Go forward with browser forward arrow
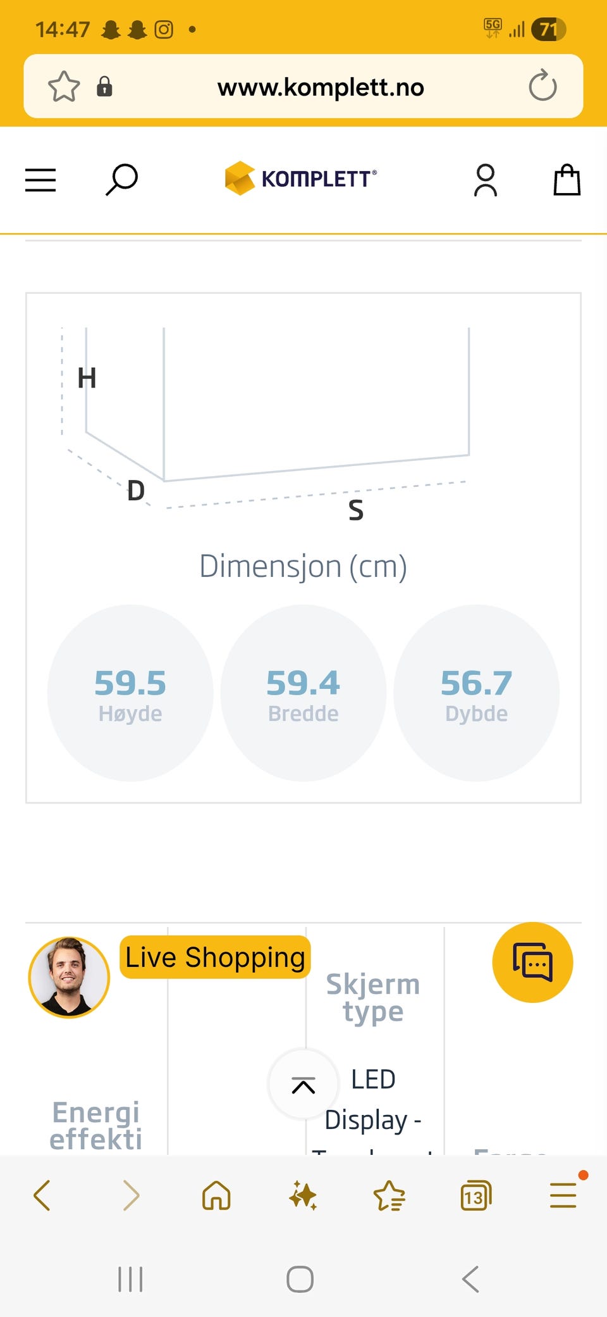Screen dimensions: 607x1317 130,1195
